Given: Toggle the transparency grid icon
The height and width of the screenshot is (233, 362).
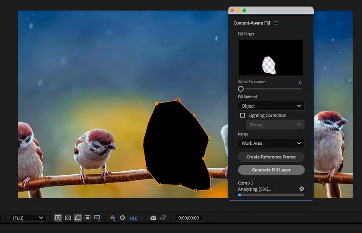Looking at the screenshot, I should [68, 217].
